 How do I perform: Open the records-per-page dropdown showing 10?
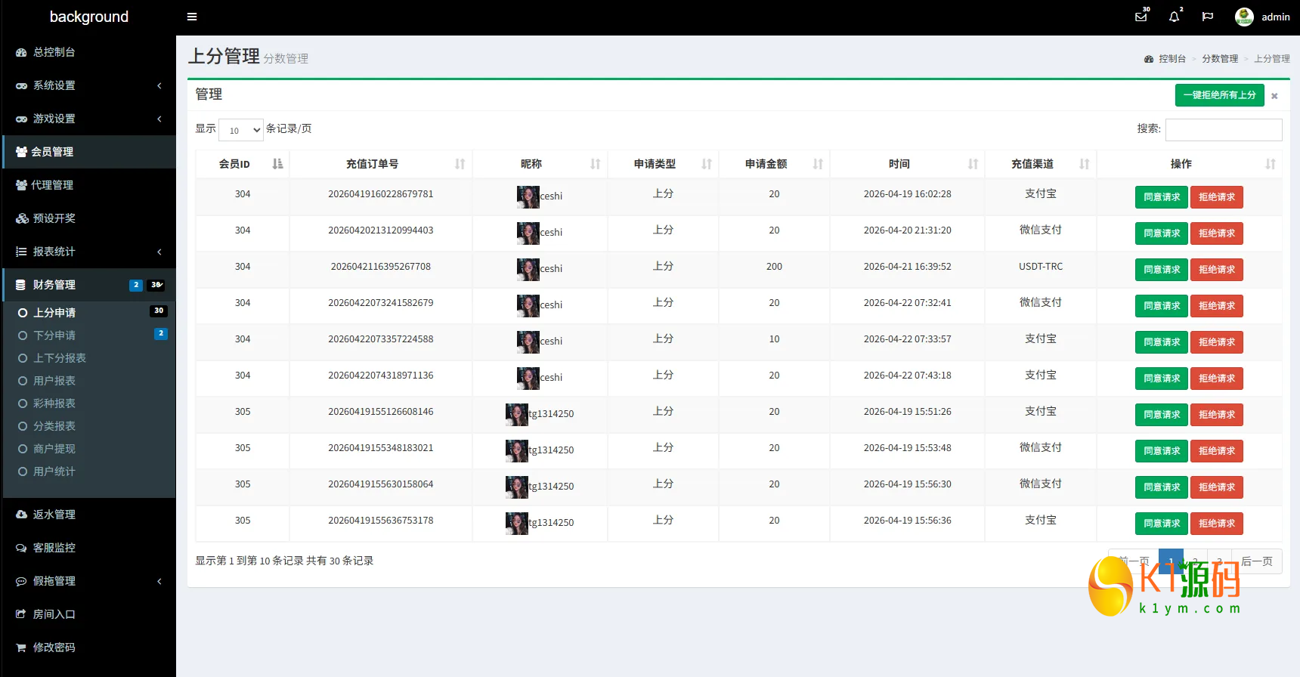pos(241,130)
